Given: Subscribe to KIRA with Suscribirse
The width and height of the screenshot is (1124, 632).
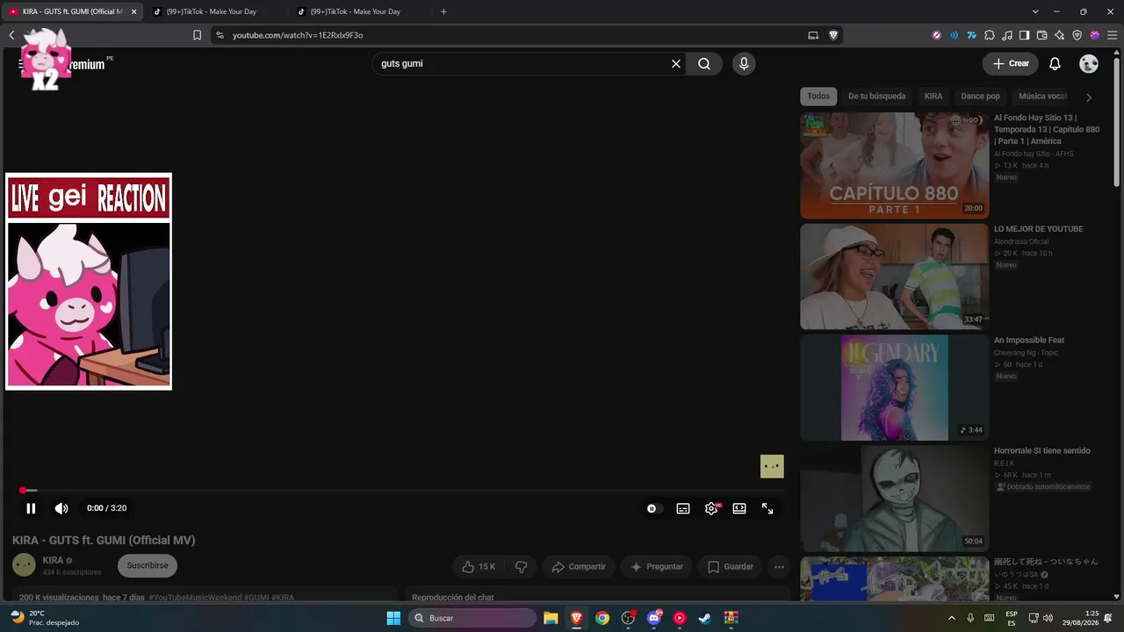Looking at the screenshot, I should click(148, 566).
